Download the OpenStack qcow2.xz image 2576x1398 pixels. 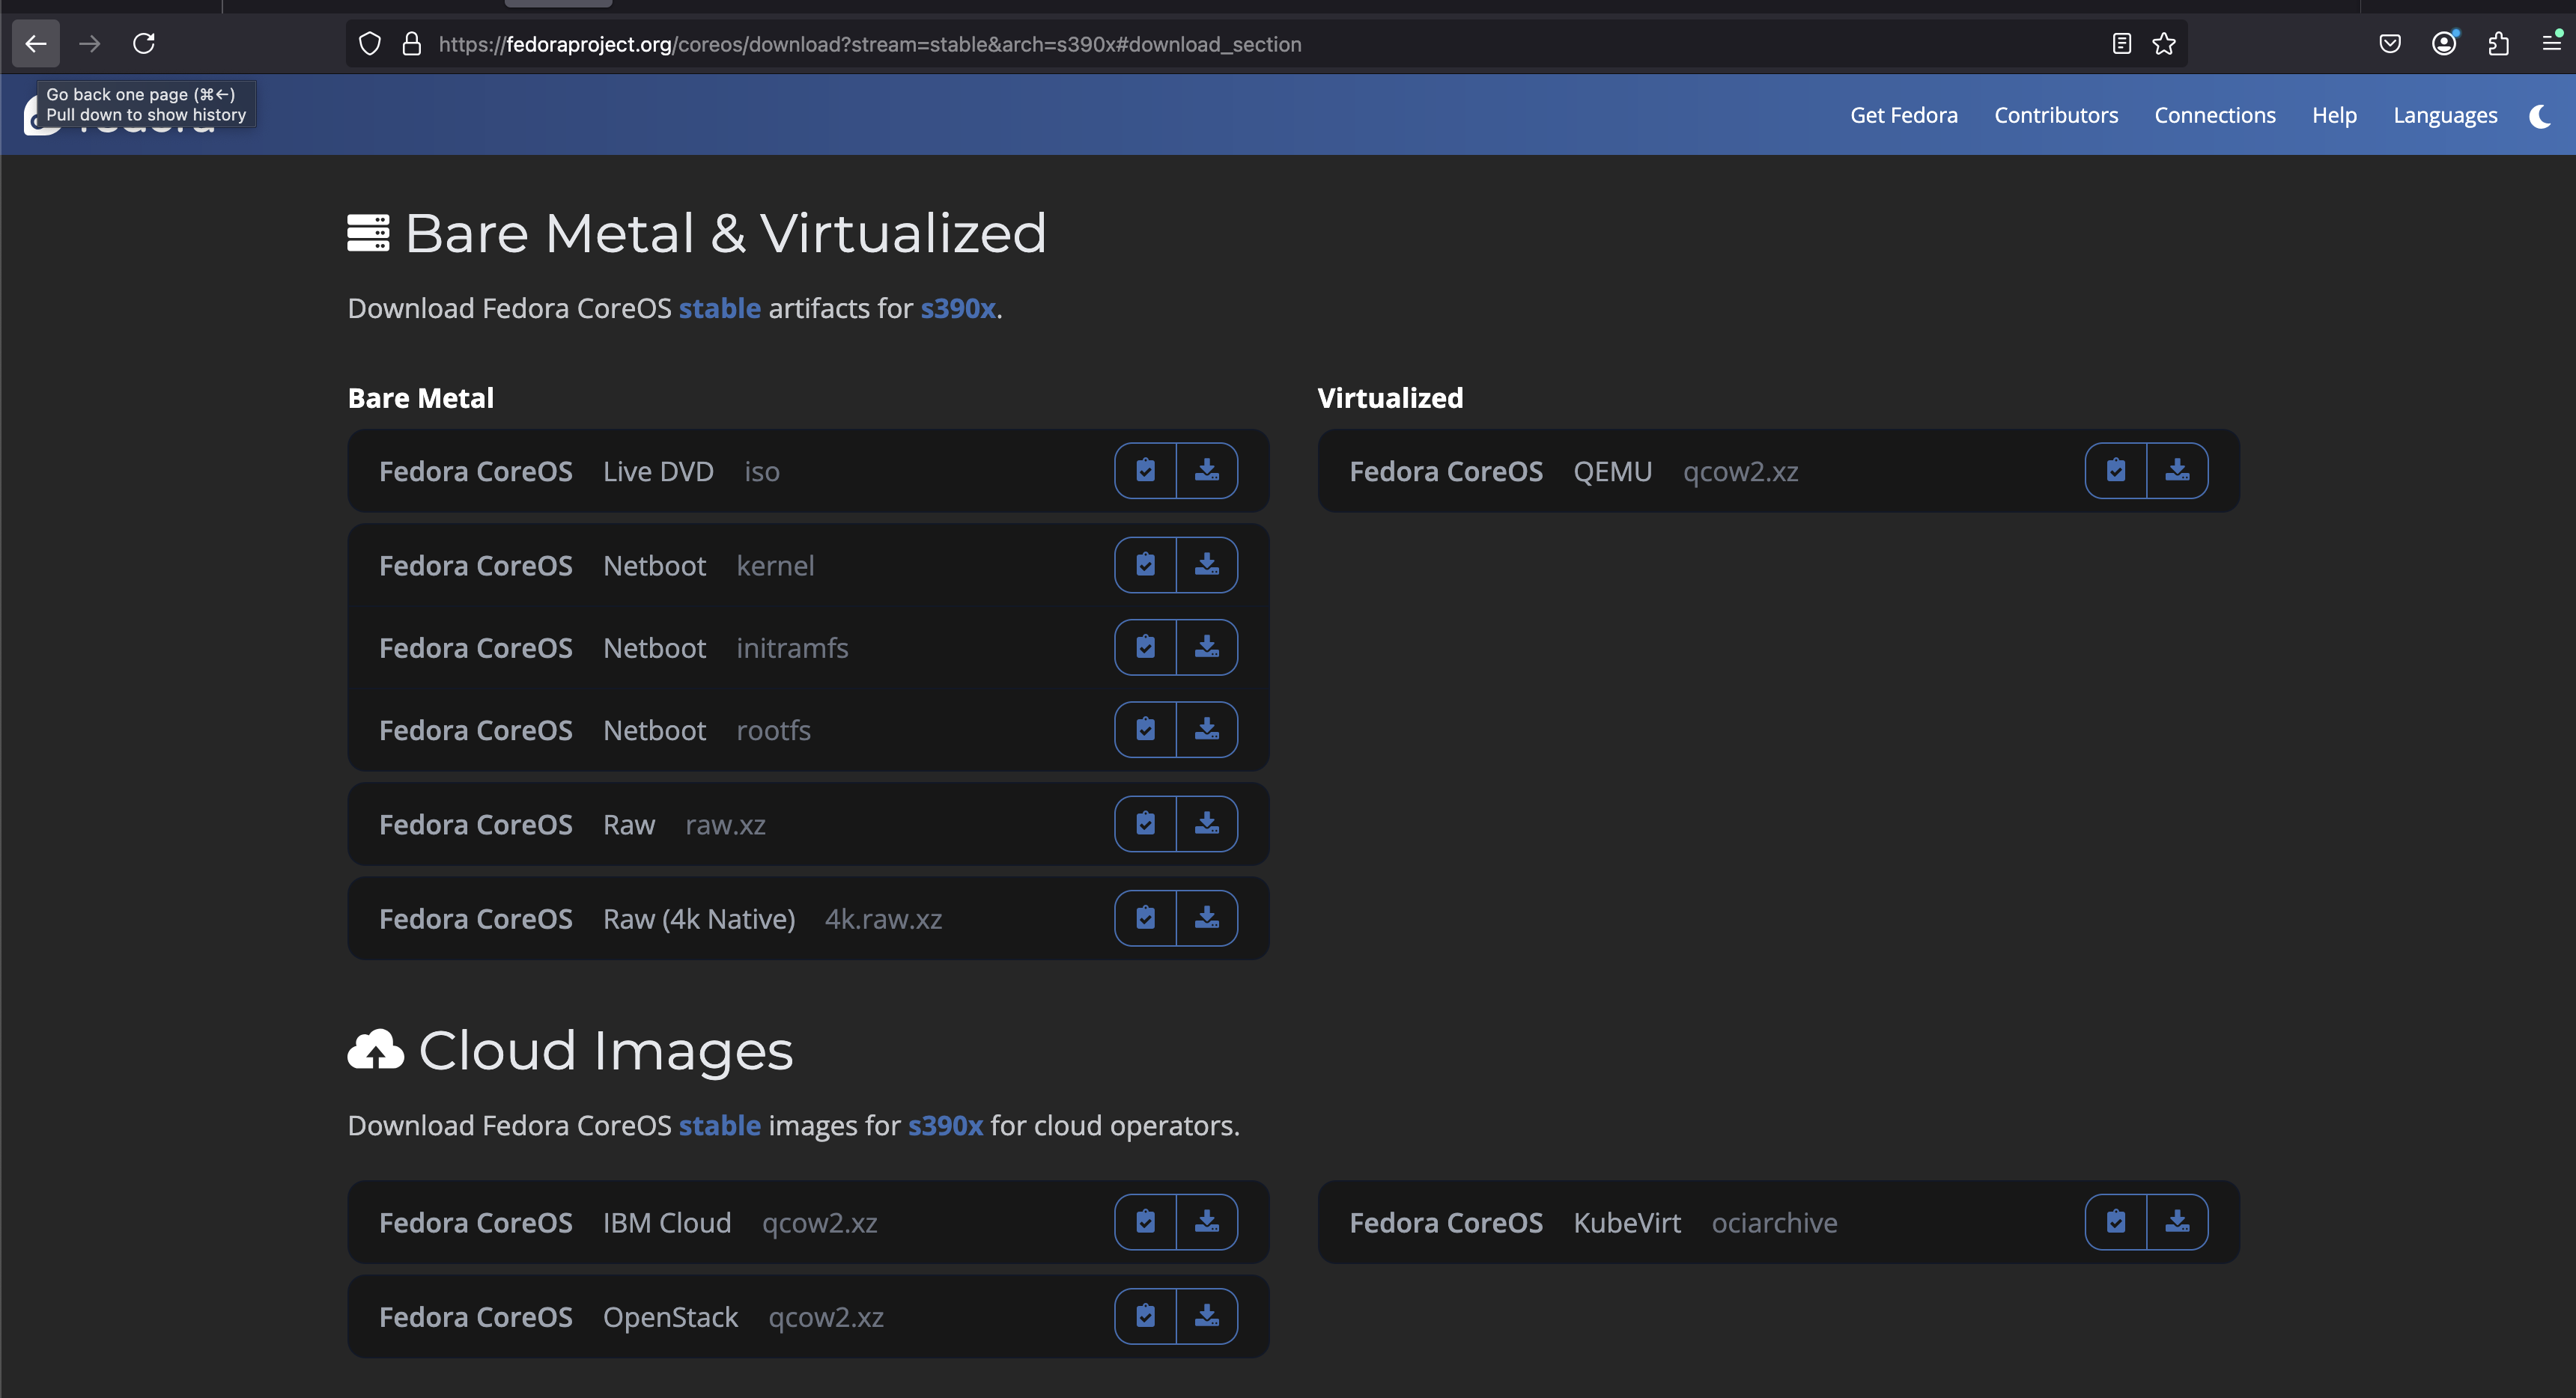pyautogui.click(x=1207, y=1316)
